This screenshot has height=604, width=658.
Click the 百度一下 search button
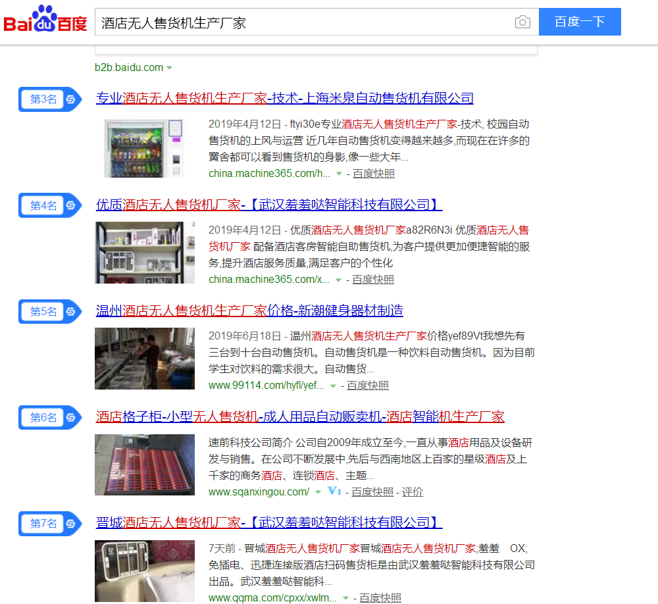(580, 22)
